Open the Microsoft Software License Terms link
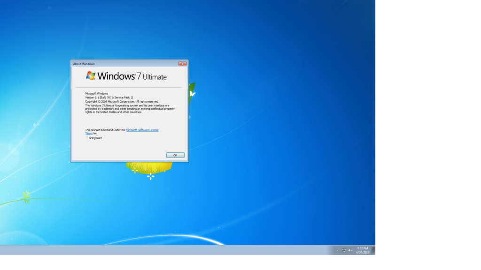Viewport: 481px width, 270px height. (142, 130)
